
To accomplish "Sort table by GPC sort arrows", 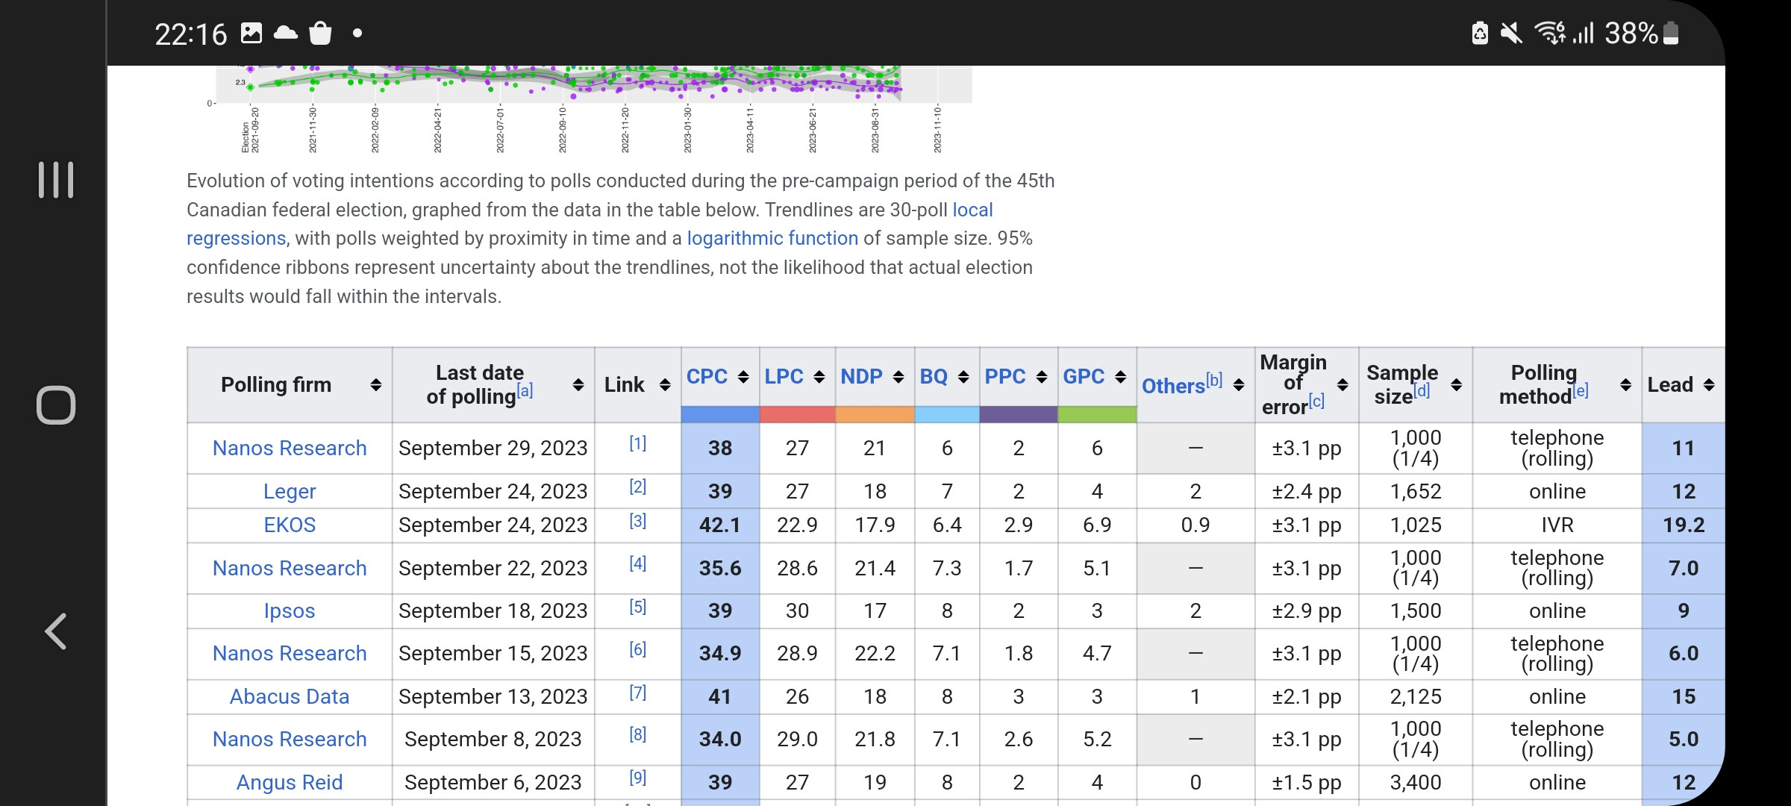I will pyautogui.click(x=1120, y=377).
